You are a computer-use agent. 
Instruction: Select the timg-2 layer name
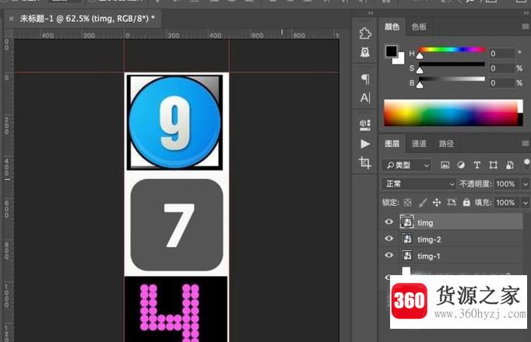point(429,239)
